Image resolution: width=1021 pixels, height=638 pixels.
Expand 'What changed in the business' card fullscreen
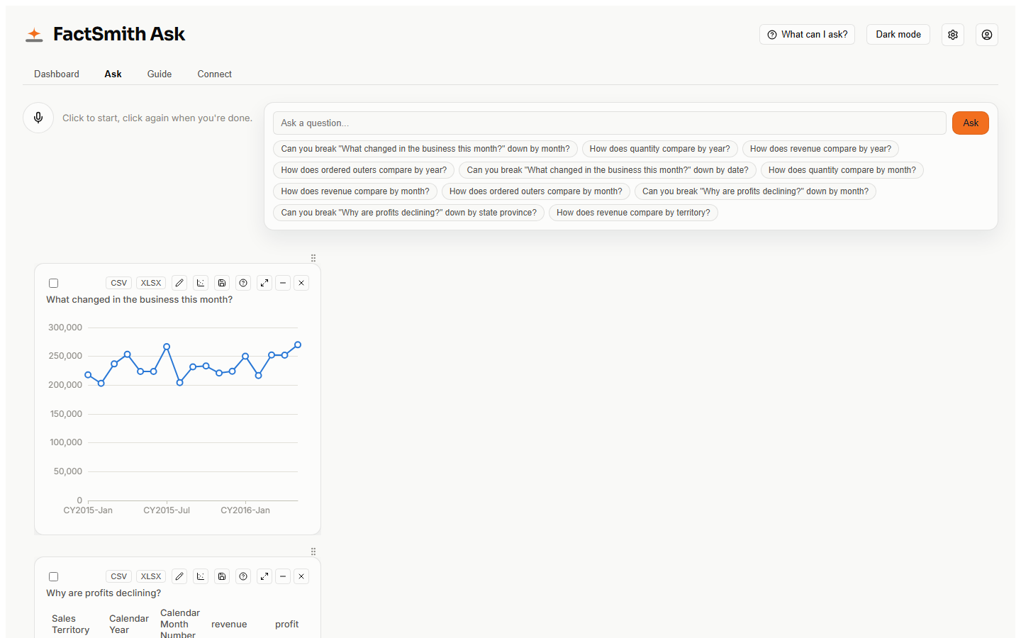coord(264,283)
